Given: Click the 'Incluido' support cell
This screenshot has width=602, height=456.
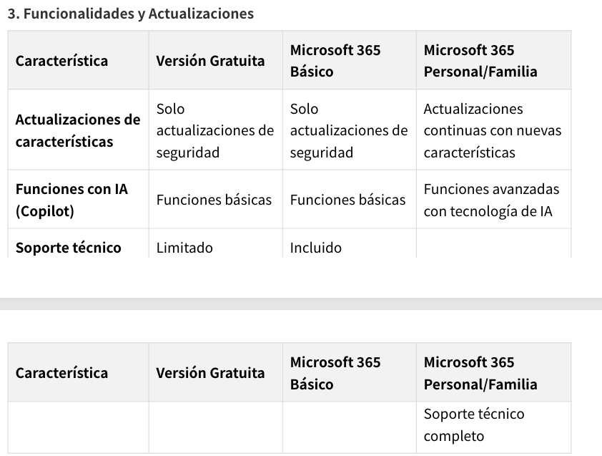Looking at the screenshot, I should click(315, 248).
